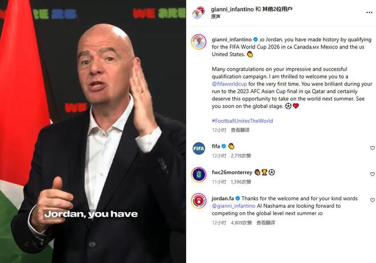This screenshot has height=263, width=376.
Task: Open the @gianni_infantino mention in jordan.fa's comment
Action: pyautogui.click(x=234, y=206)
